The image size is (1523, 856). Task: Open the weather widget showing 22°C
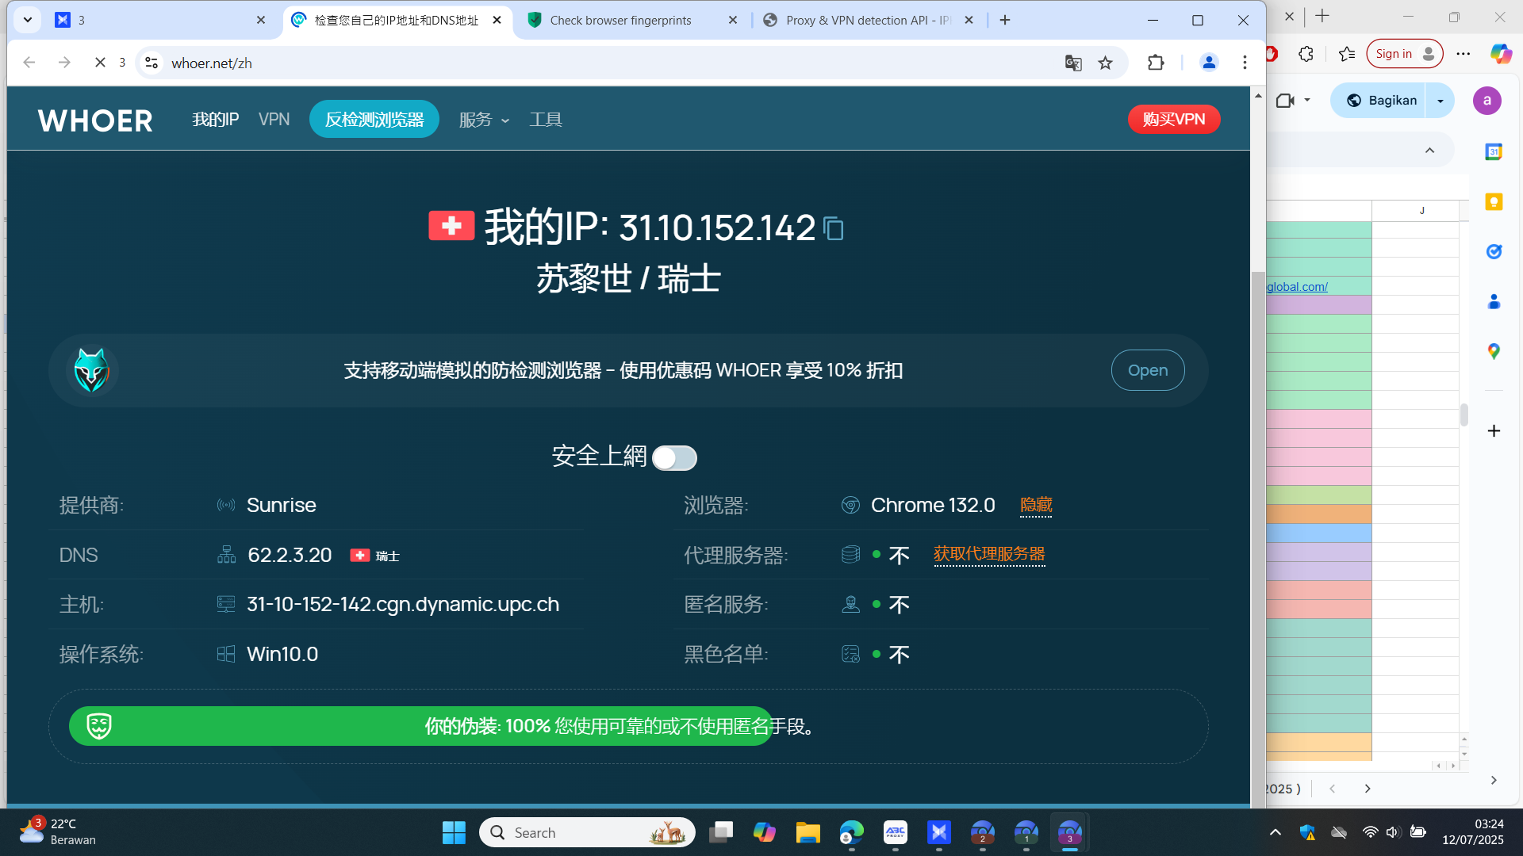click(57, 831)
